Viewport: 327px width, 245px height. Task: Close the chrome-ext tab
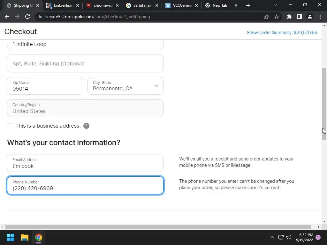117,5
